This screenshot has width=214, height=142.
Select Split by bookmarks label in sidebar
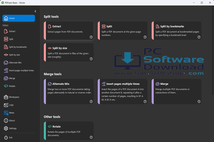(18, 47)
